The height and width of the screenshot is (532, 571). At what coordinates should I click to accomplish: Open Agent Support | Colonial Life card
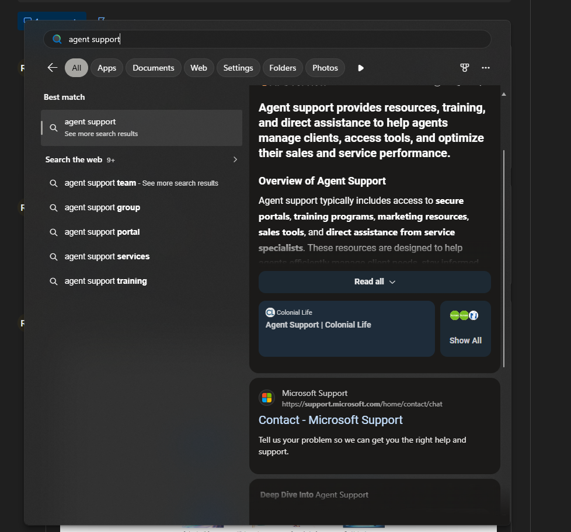347,329
